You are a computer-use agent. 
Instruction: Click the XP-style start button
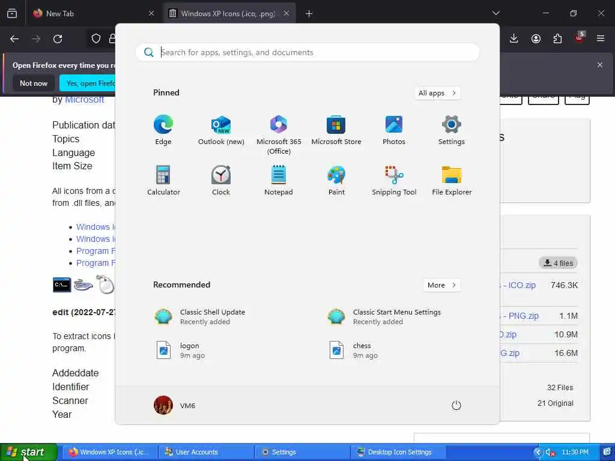click(28, 452)
